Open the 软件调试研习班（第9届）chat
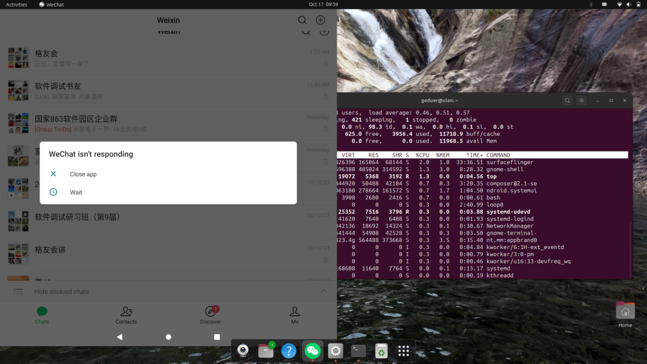Viewport: 647px width, 364px height. (x=168, y=222)
